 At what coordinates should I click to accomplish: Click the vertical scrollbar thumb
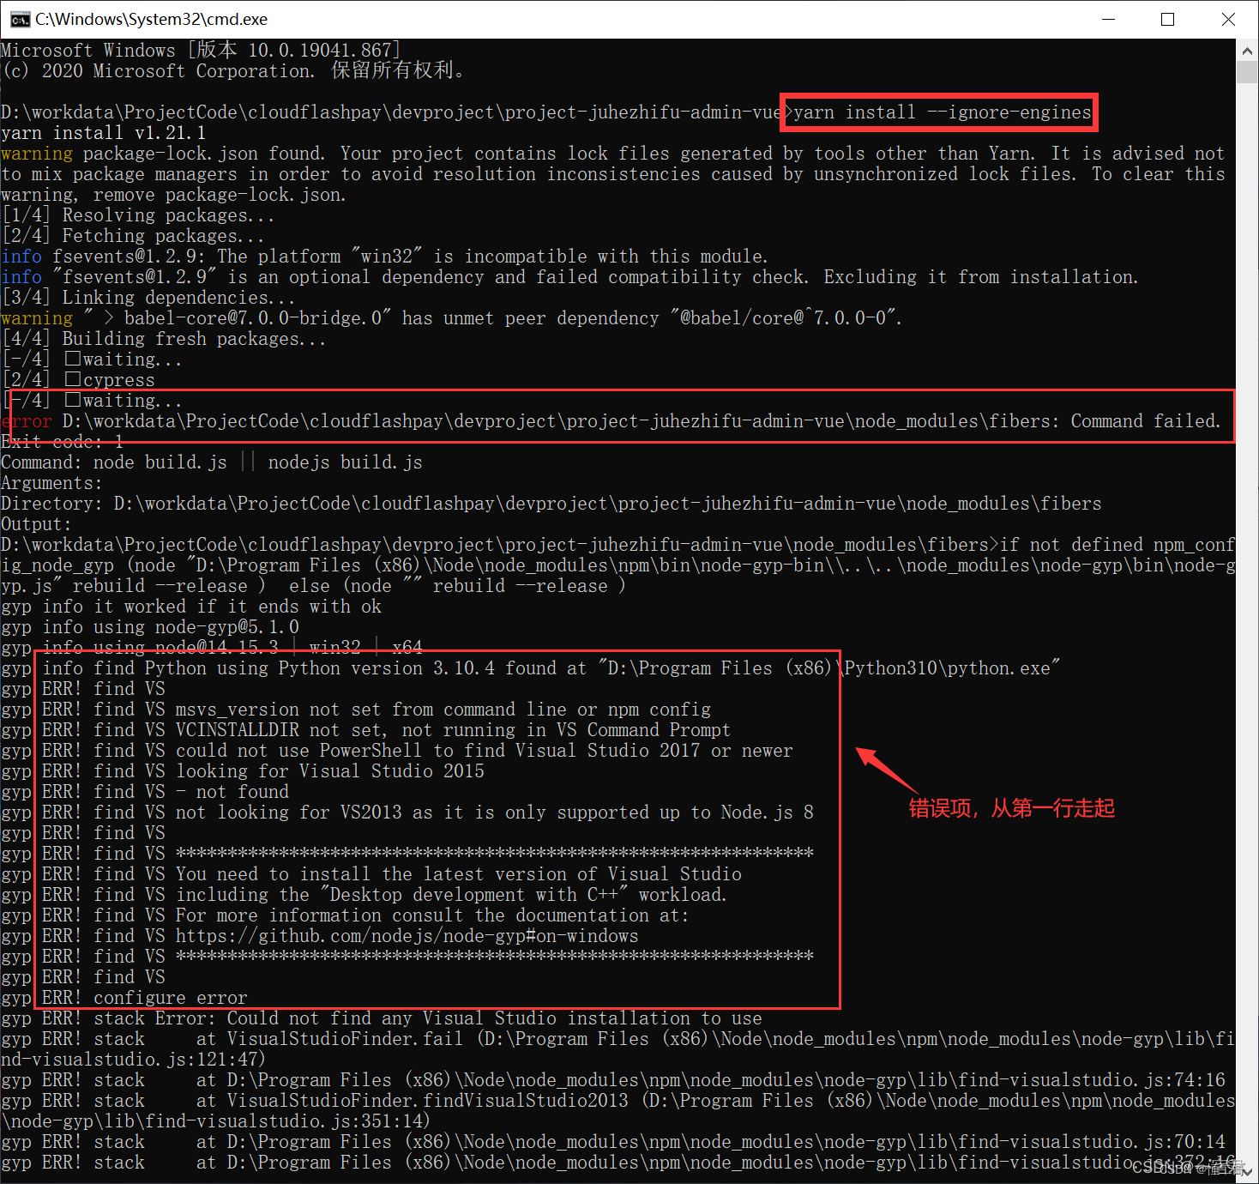tap(1247, 72)
